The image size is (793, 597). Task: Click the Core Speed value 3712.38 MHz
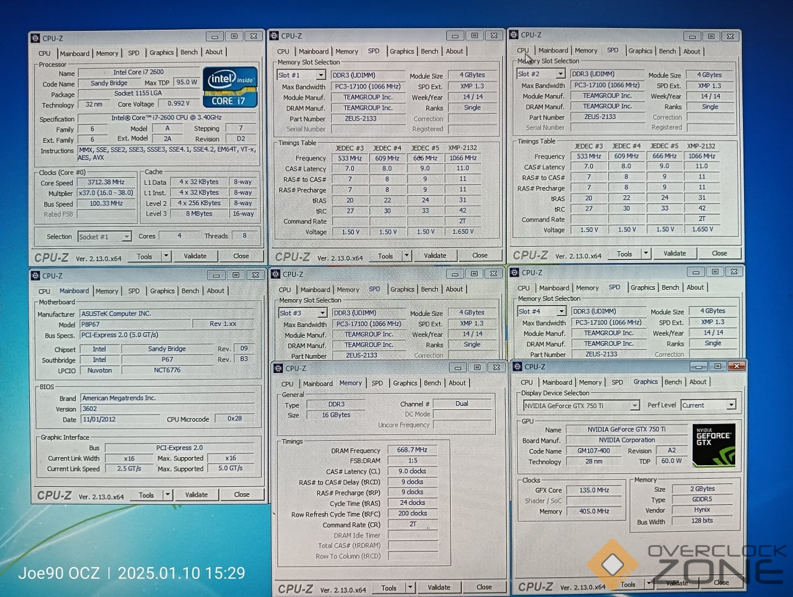coord(106,183)
